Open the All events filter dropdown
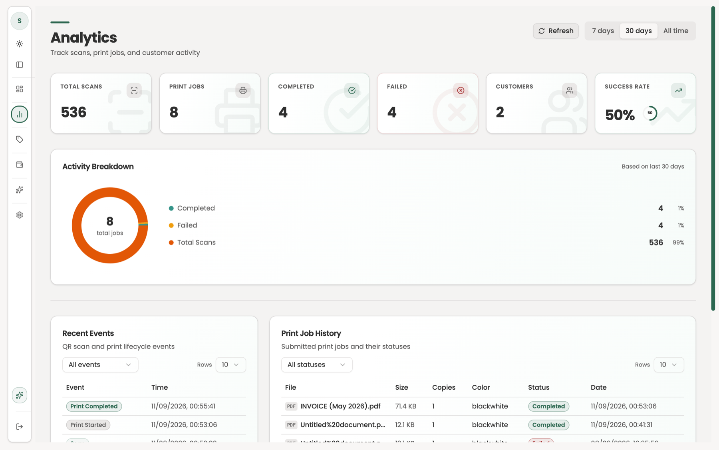This screenshot has height=450, width=719. coord(100,365)
